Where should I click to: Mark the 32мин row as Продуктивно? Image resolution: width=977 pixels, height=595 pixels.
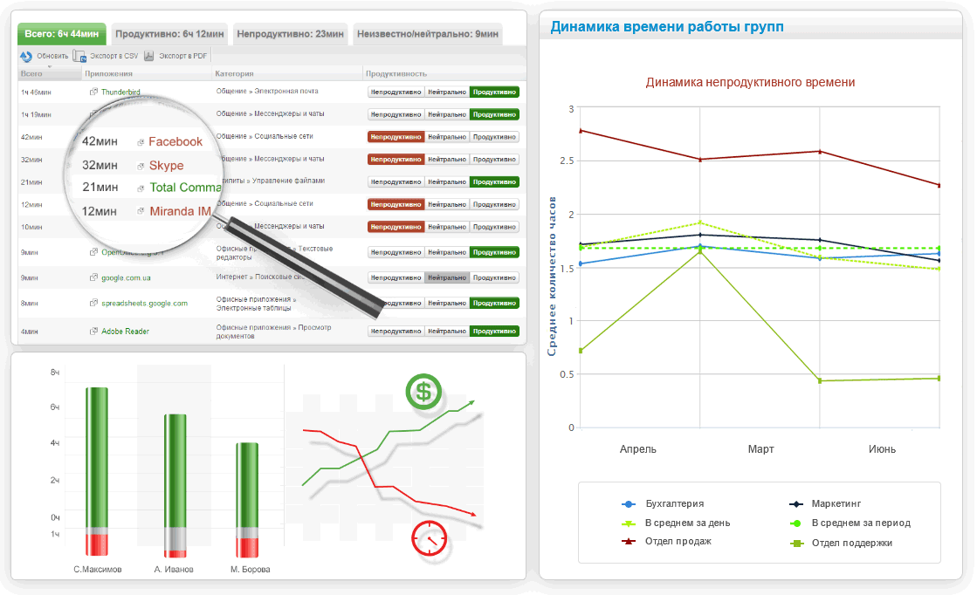pos(495,160)
